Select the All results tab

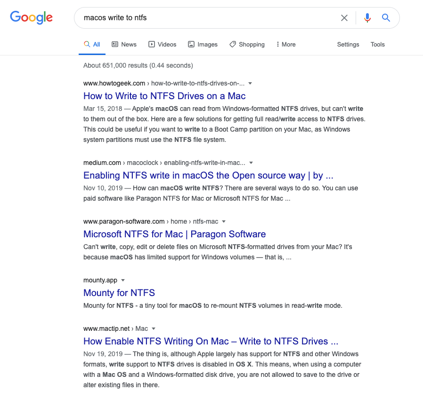(92, 44)
